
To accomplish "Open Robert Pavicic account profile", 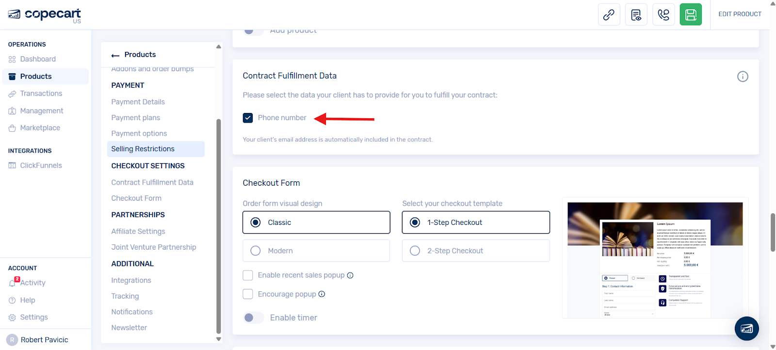I will coord(44,340).
